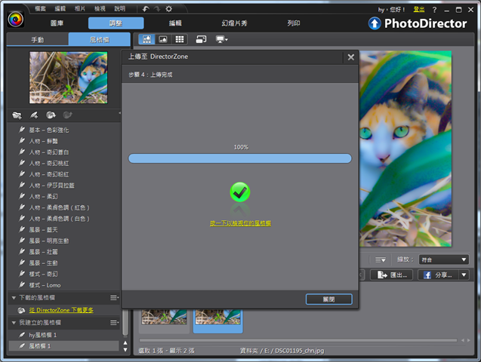Click the filmstrip horizontal scrollbar

tap(298, 340)
